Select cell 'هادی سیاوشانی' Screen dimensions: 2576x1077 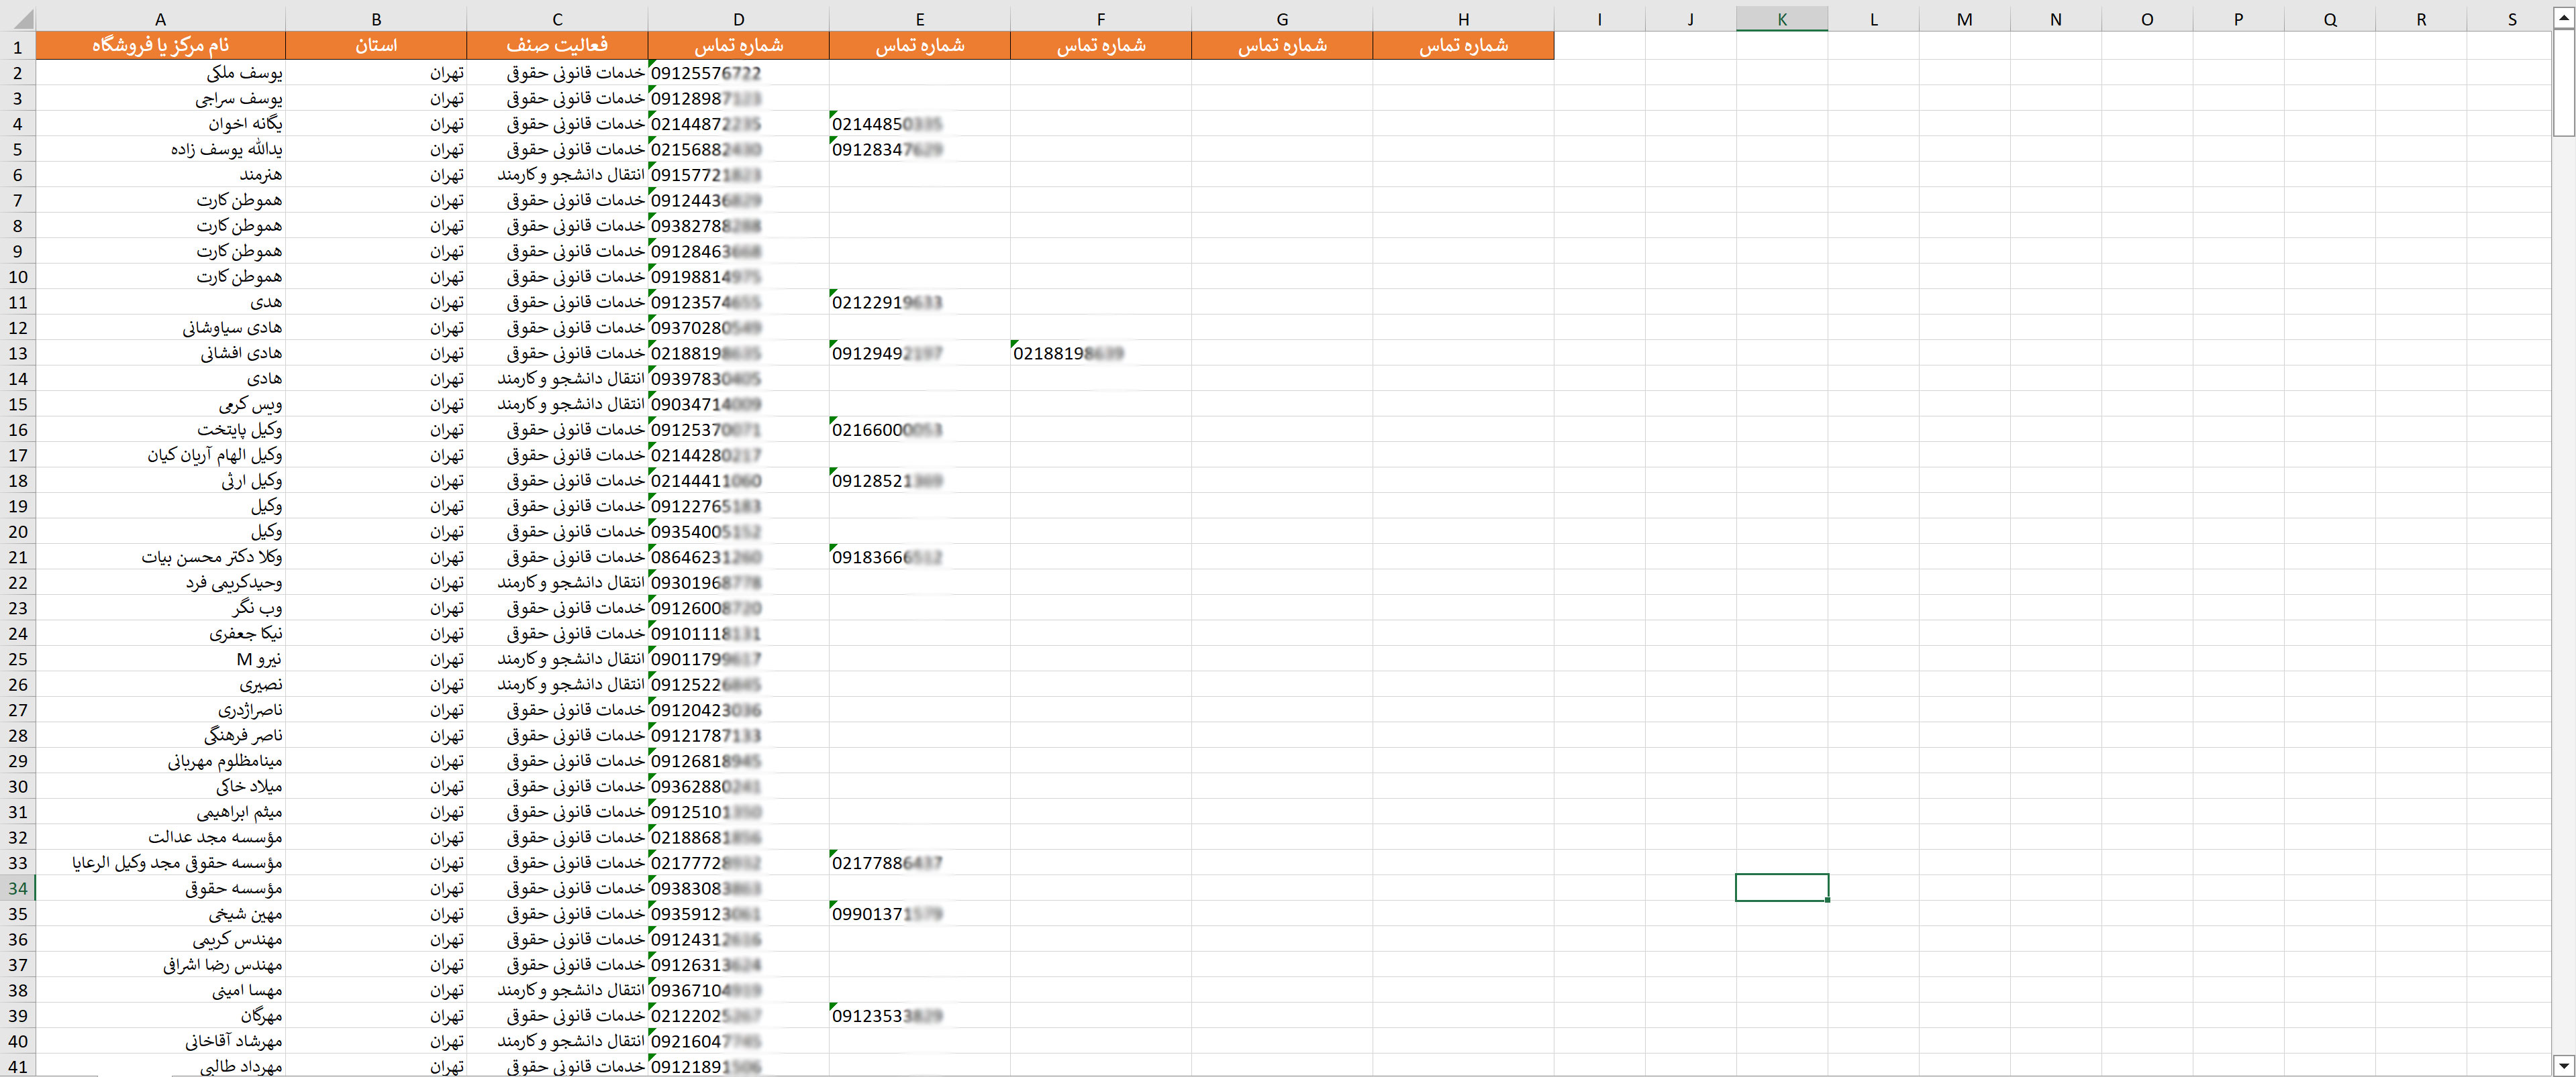pyautogui.click(x=161, y=328)
